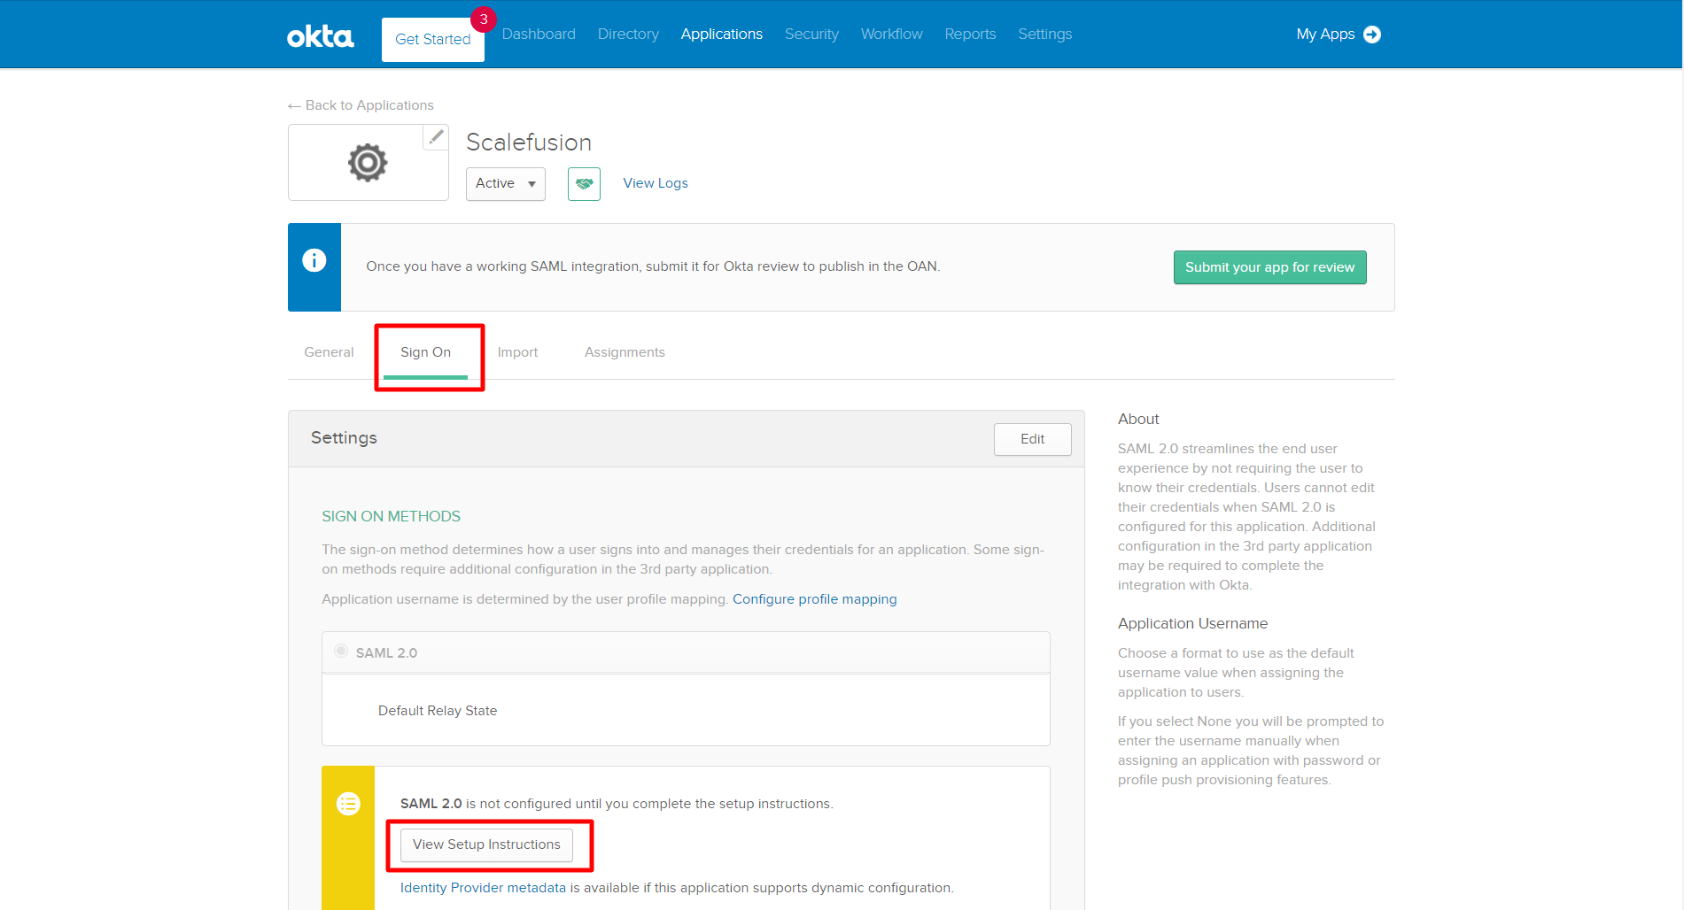Click the About heading in sidebar

click(x=1138, y=419)
